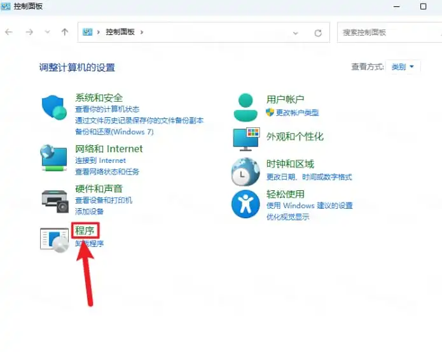Open 轻松使用 category
Screen dimensions: 442x352
[286, 194]
